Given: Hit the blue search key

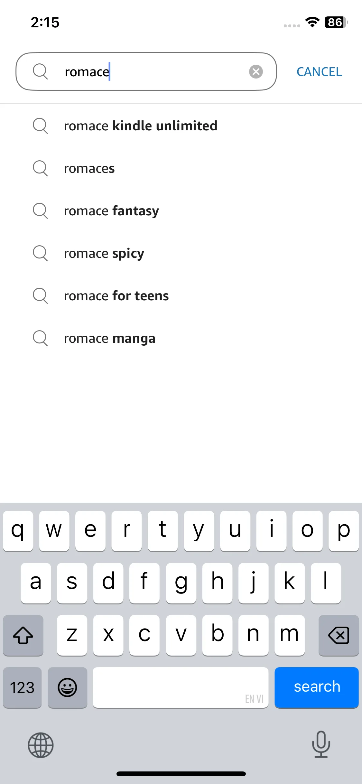Looking at the screenshot, I should point(317,687).
